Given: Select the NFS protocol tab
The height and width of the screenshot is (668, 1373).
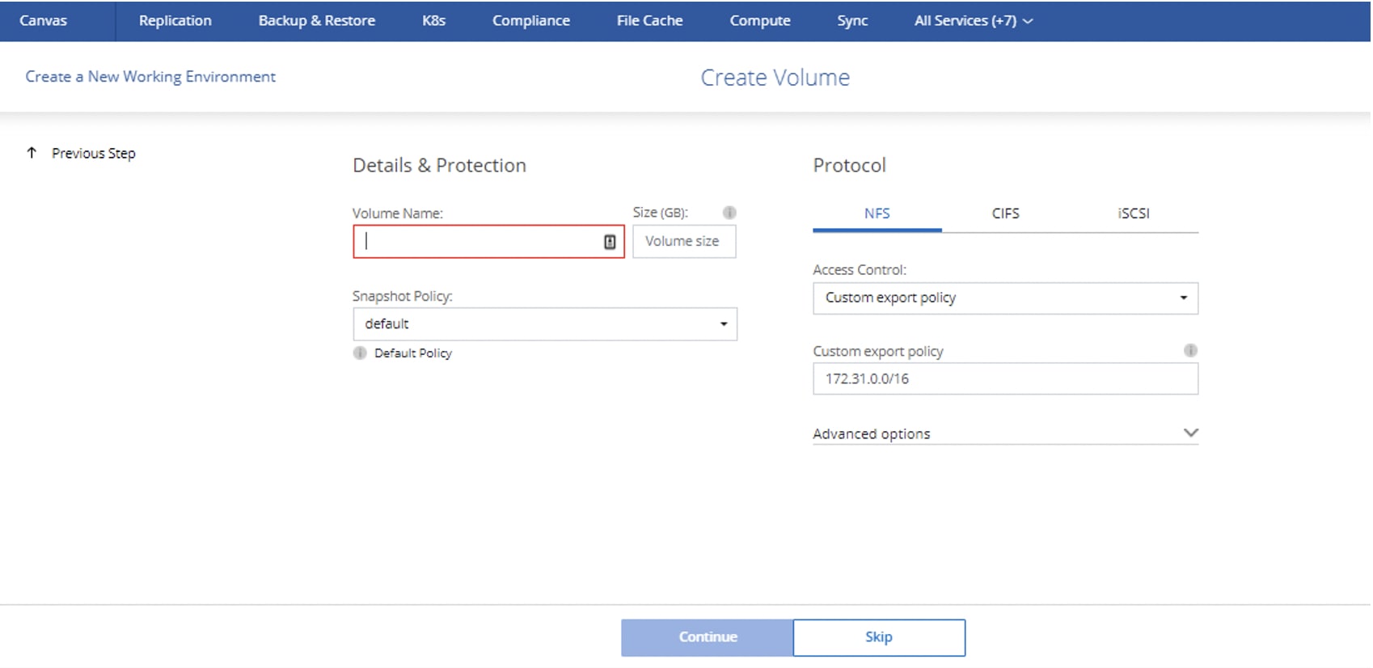Looking at the screenshot, I should [x=877, y=214].
